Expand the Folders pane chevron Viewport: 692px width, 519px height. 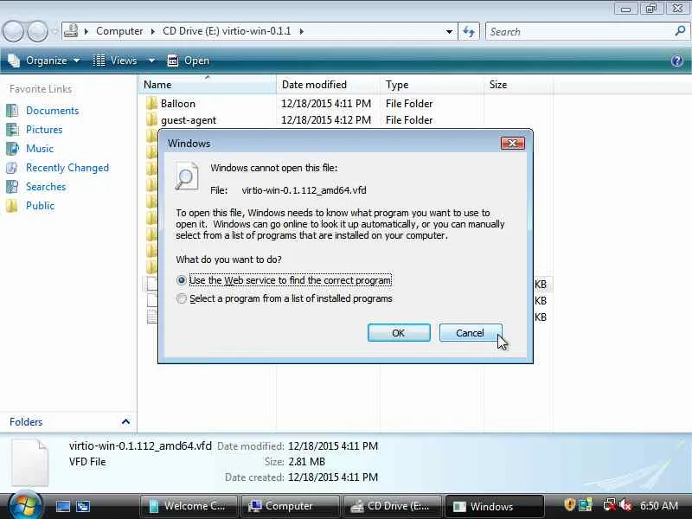125,421
